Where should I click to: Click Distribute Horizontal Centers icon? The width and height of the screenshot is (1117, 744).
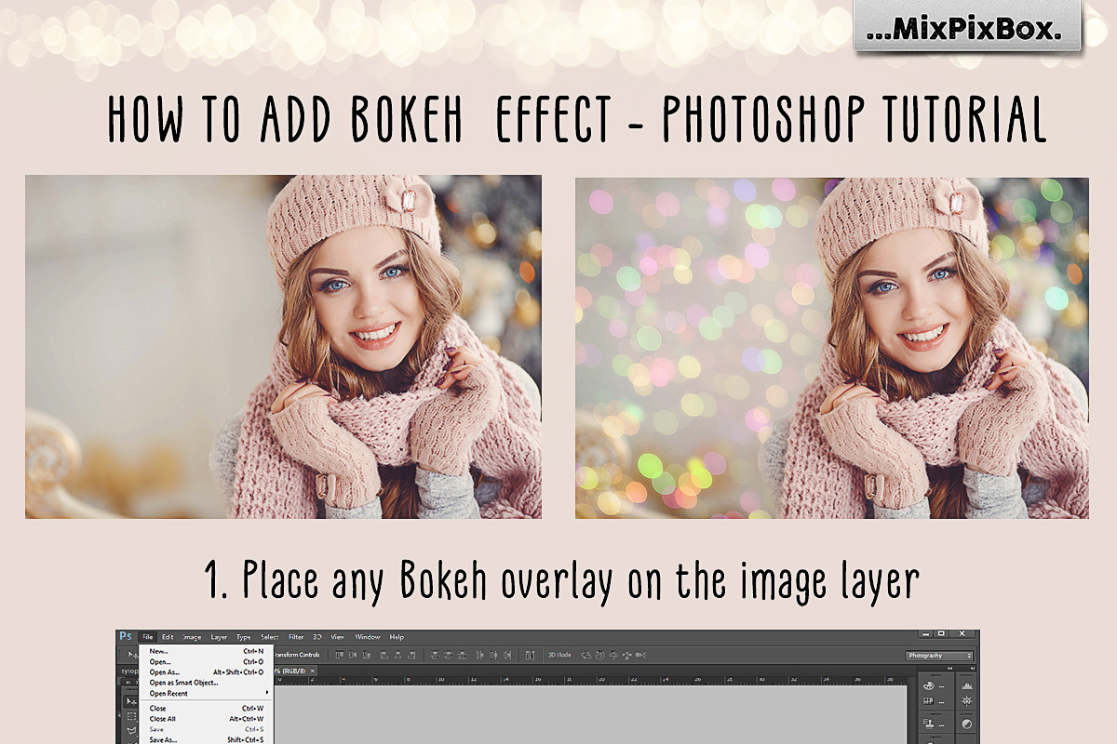point(493,655)
